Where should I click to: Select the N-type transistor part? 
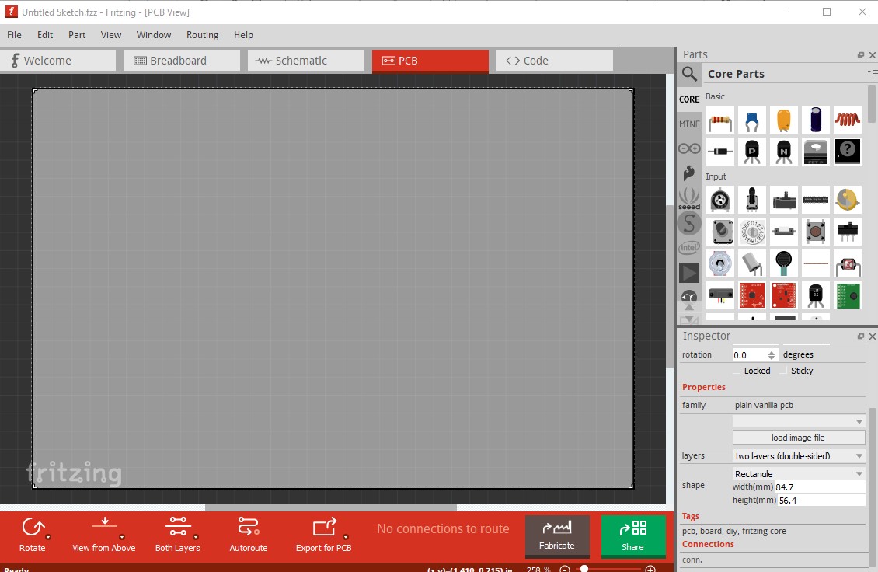(784, 152)
